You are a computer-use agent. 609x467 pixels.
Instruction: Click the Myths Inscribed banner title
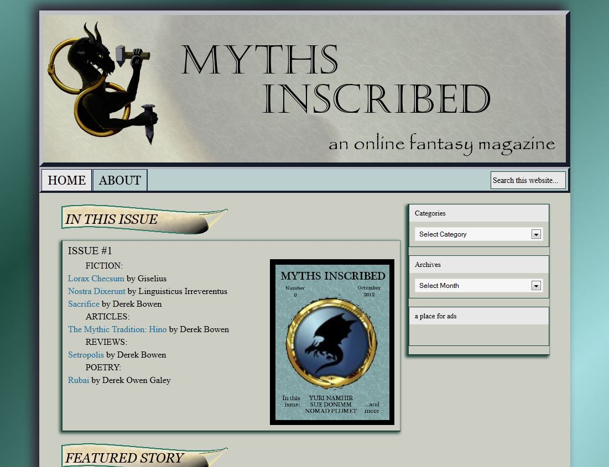tap(335, 81)
